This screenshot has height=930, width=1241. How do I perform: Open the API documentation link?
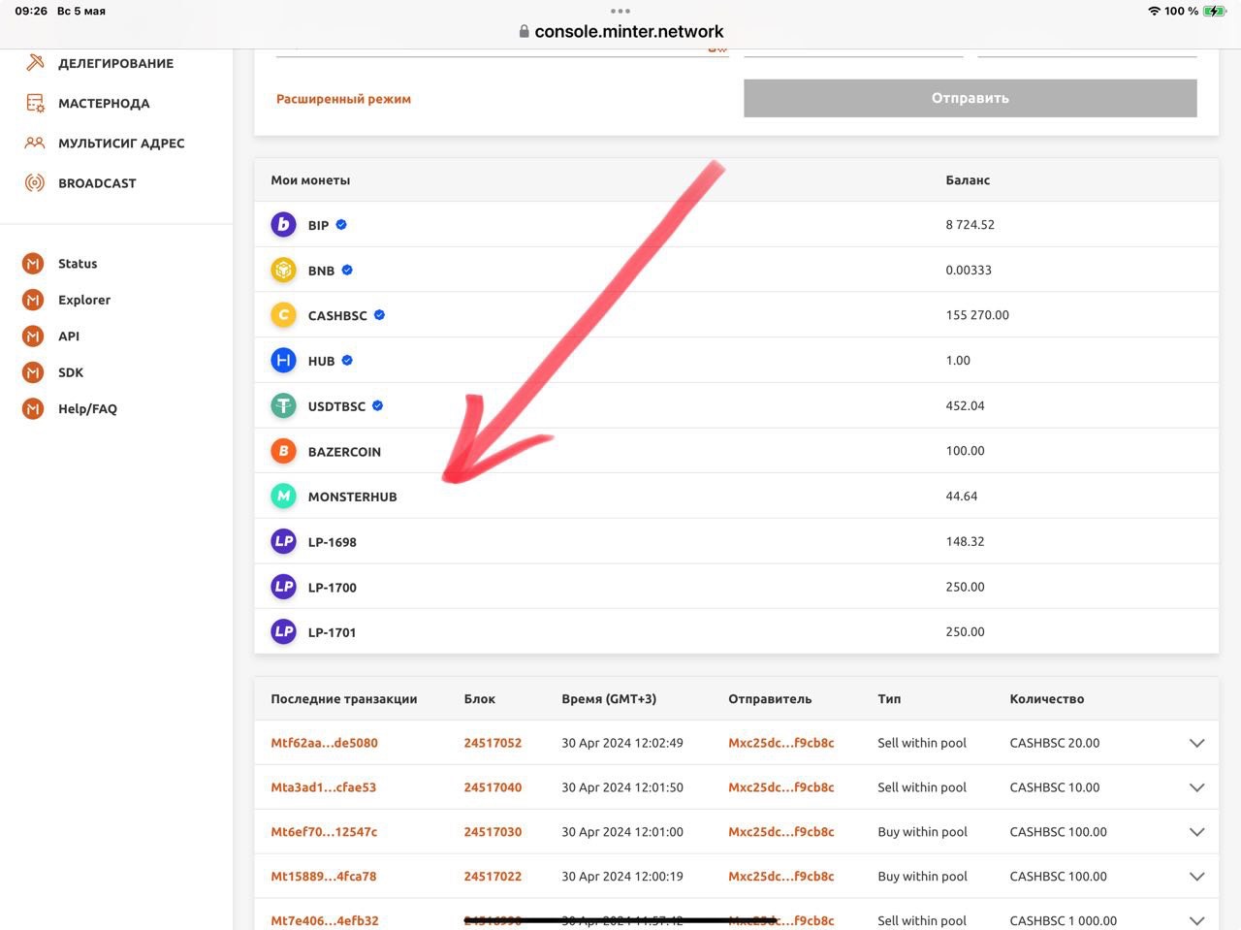click(69, 336)
